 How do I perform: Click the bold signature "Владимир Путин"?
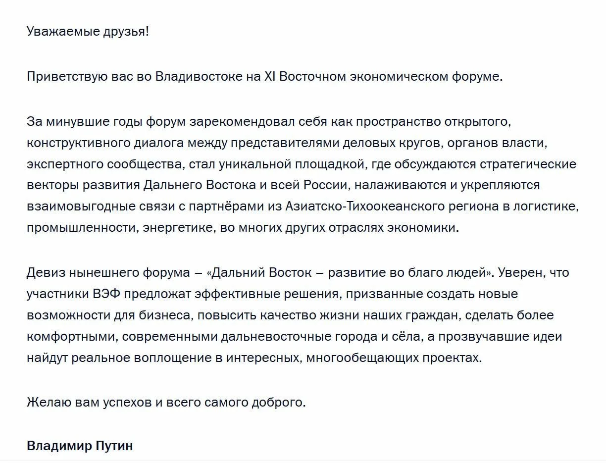80,446
